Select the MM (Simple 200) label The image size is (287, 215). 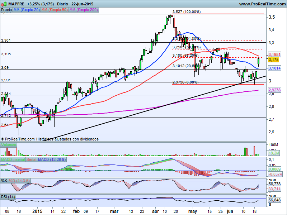(84, 10)
